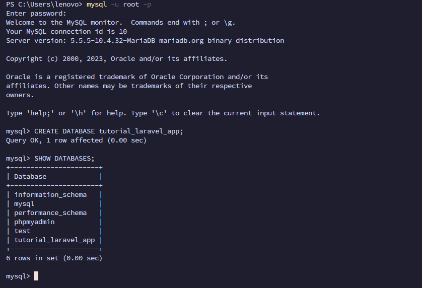Viewport: 422px width, 288px height.
Task: Click the 'CREATE DATABASE tutorial_laravel_app;' command line
Action: (109, 131)
